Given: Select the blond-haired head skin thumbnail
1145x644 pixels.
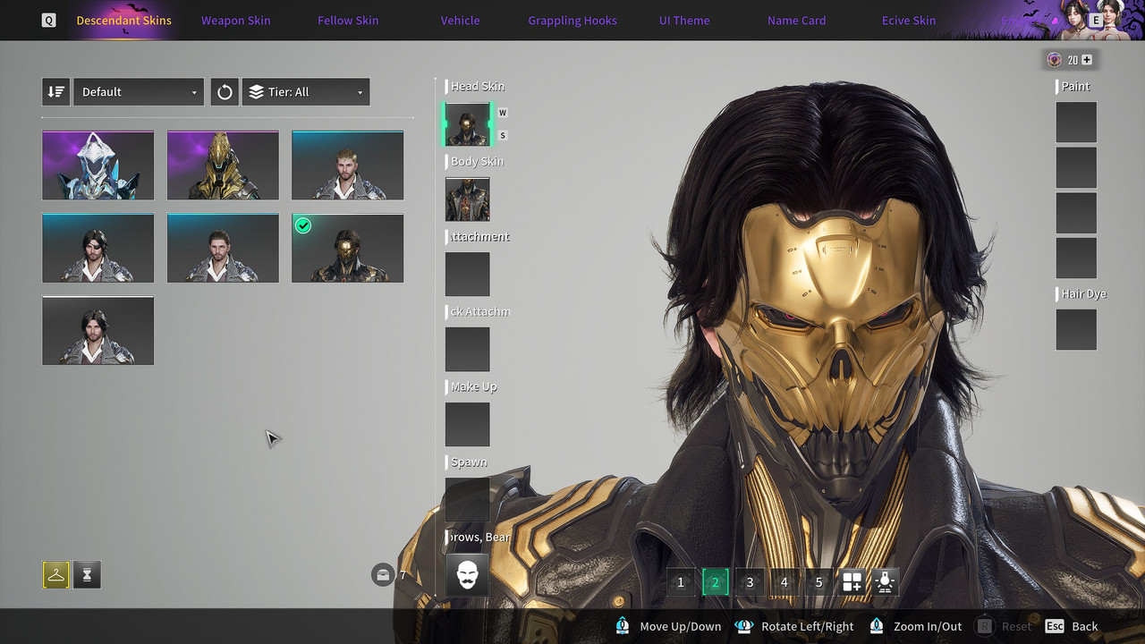Looking at the screenshot, I should 347,165.
